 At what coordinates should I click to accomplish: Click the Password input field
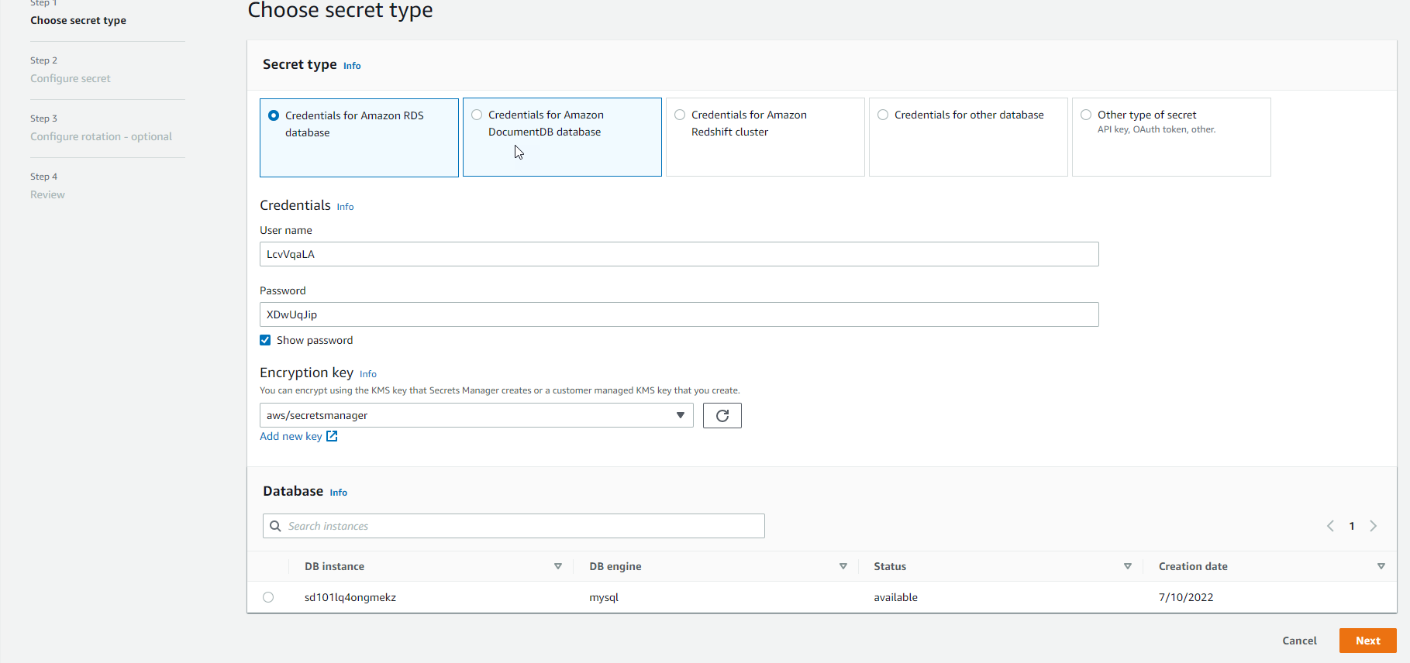click(x=679, y=314)
